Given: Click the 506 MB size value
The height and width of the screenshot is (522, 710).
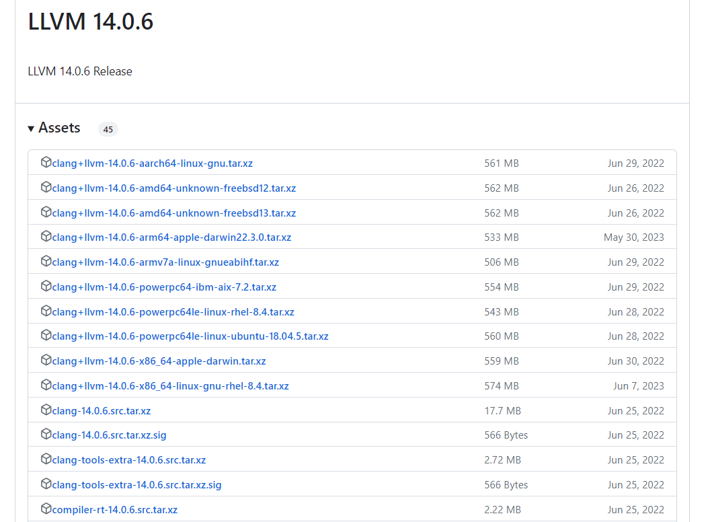Looking at the screenshot, I should [502, 262].
